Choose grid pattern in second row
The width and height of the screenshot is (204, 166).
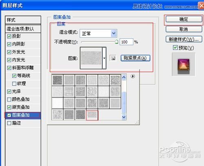click(69, 92)
